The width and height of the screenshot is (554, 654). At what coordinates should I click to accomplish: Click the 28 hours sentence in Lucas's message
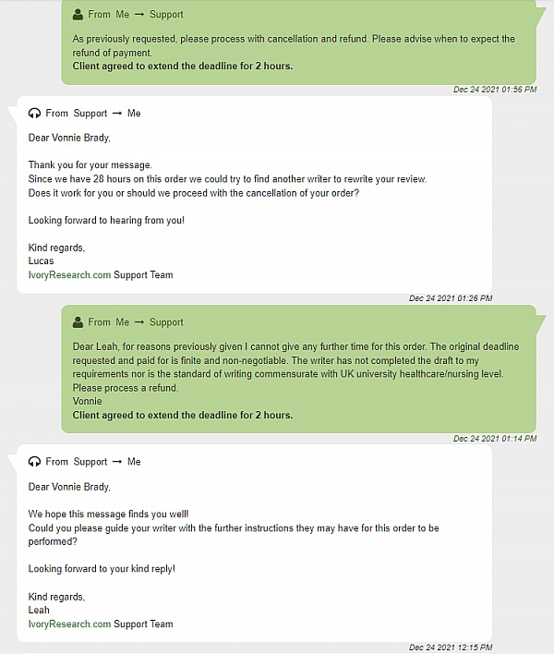click(228, 179)
